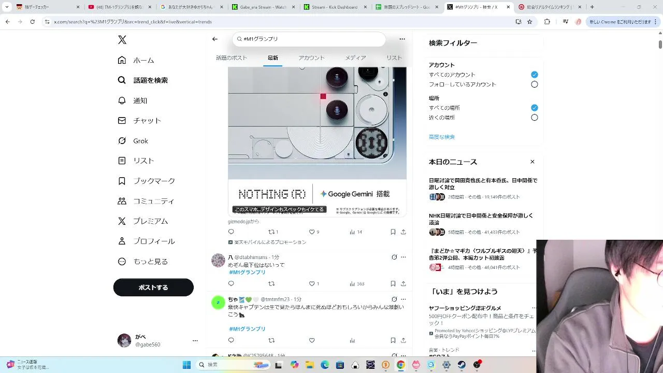
Task: Switch to リスト tab
Action: click(x=394, y=58)
